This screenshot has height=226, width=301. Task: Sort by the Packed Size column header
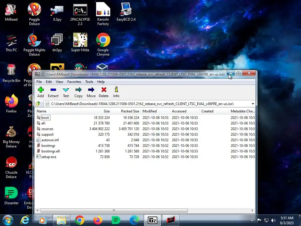(x=126, y=111)
